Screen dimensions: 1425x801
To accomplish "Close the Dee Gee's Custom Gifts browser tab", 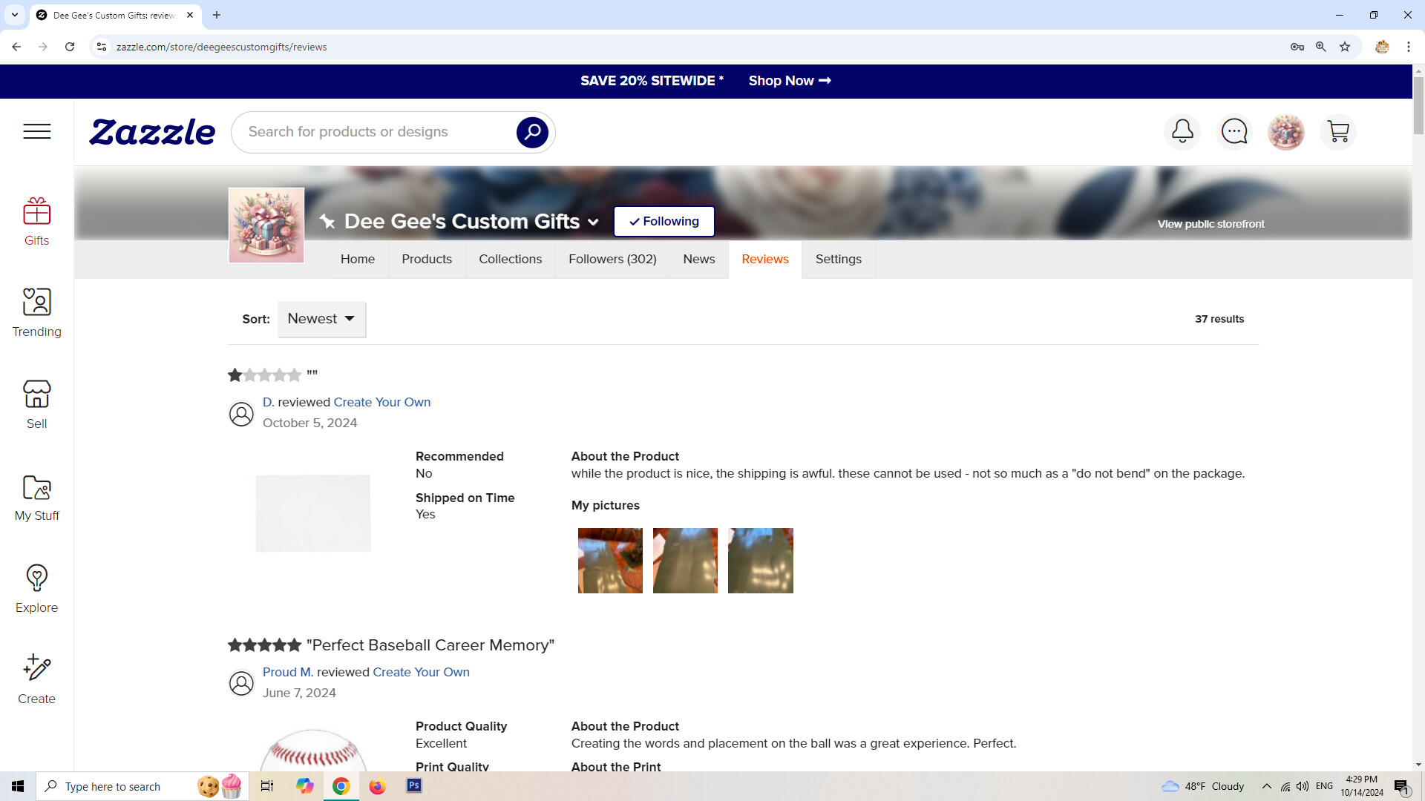I will [x=190, y=15].
